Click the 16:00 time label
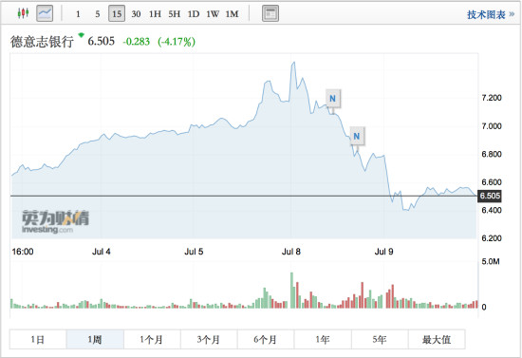This screenshot has height=358, width=522. 23,252
